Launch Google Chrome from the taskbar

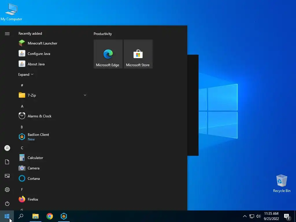(x=50, y=216)
